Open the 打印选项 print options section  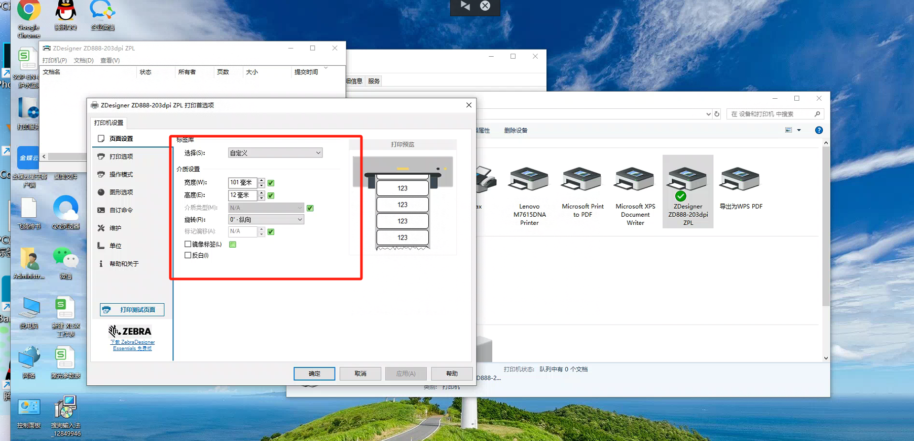click(x=121, y=156)
